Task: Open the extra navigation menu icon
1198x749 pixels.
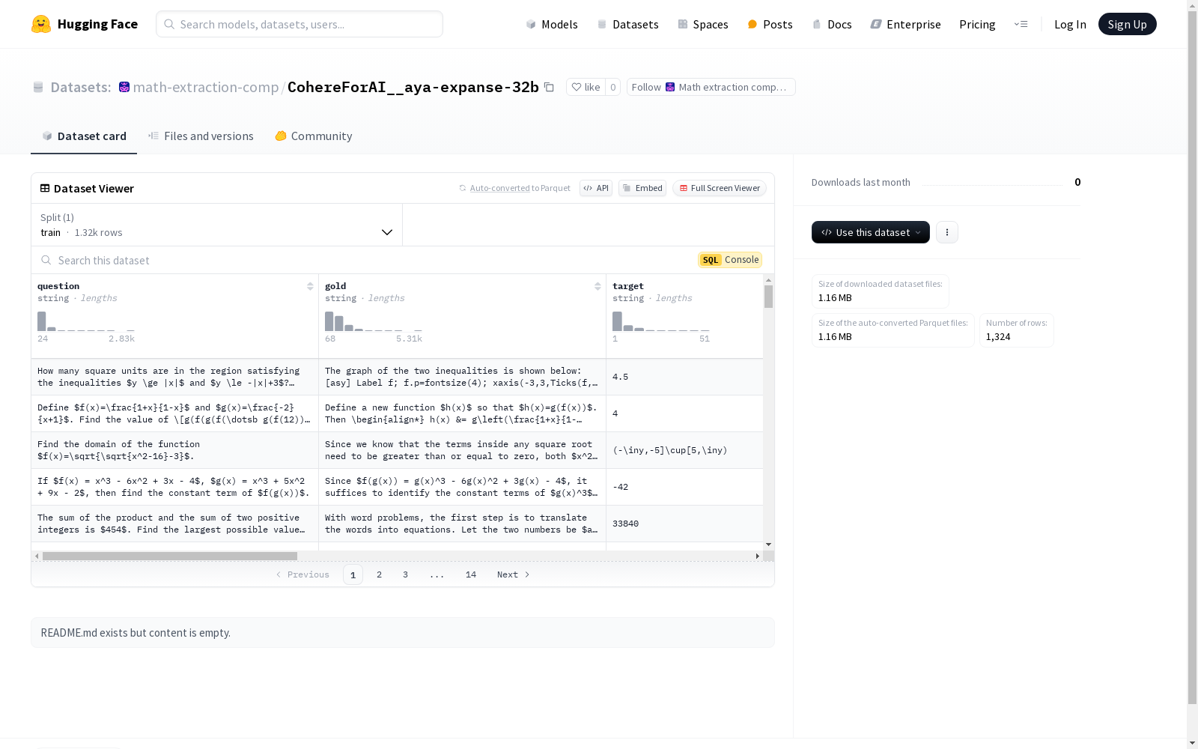Action: [1021, 24]
